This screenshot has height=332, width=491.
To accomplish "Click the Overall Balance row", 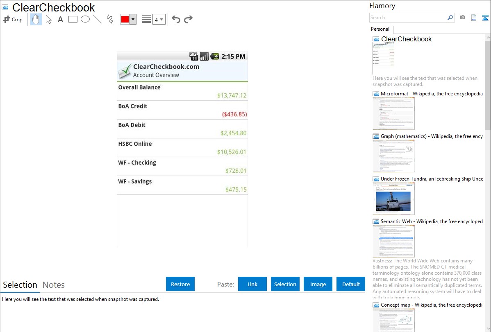I will pos(182,91).
